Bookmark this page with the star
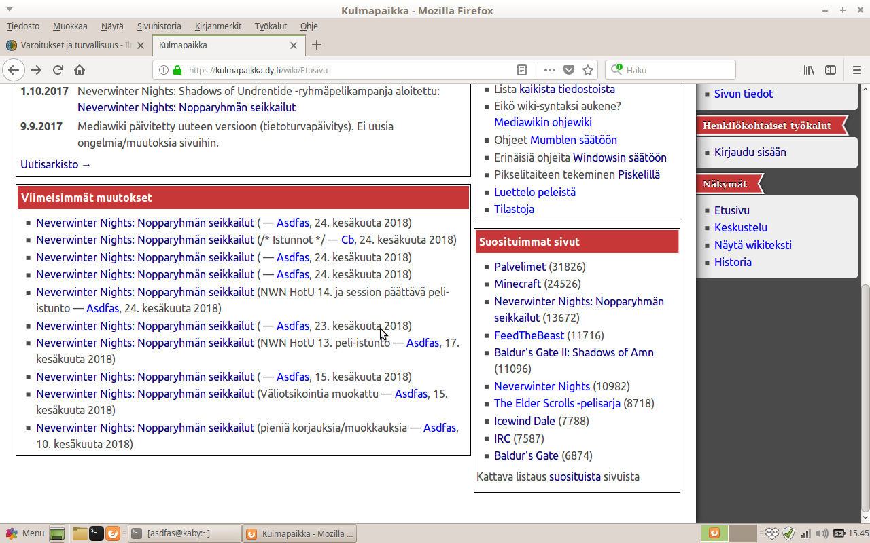The width and height of the screenshot is (870, 543). point(588,70)
